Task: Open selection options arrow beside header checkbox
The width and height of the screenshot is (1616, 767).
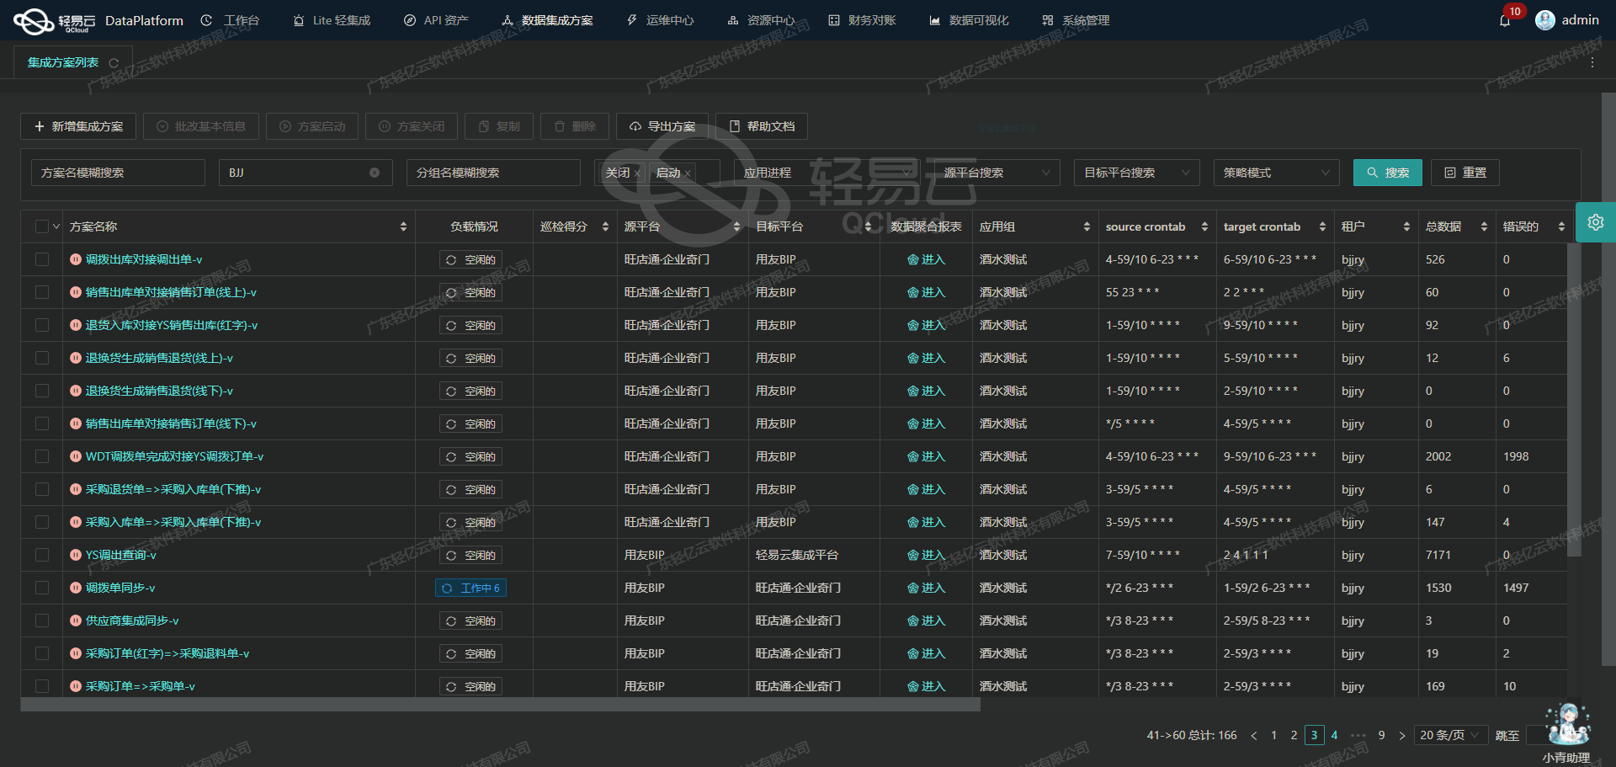Action: pyautogui.click(x=56, y=226)
